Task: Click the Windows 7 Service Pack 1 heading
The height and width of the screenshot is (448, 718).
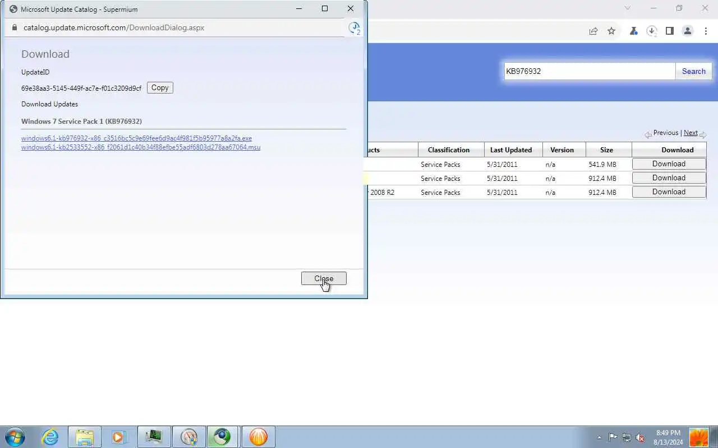Action: tap(81, 121)
